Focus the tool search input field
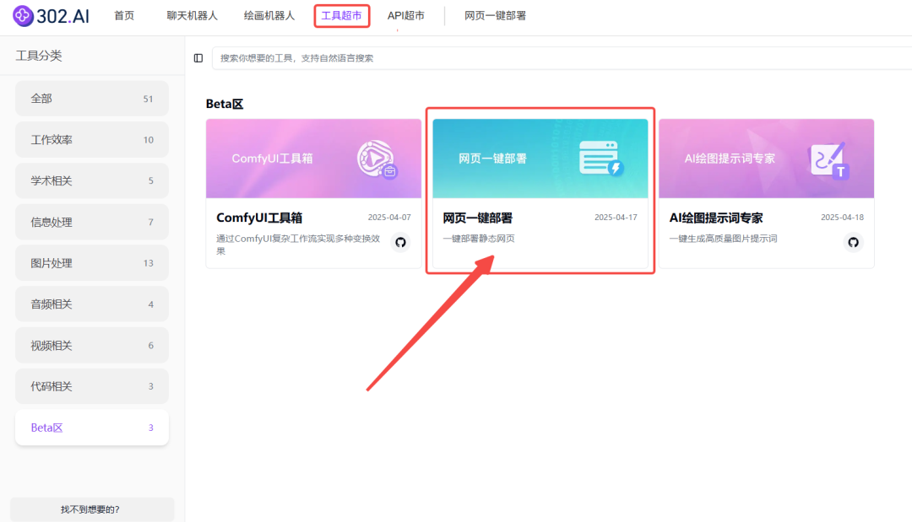The image size is (912, 522). (x=562, y=58)
